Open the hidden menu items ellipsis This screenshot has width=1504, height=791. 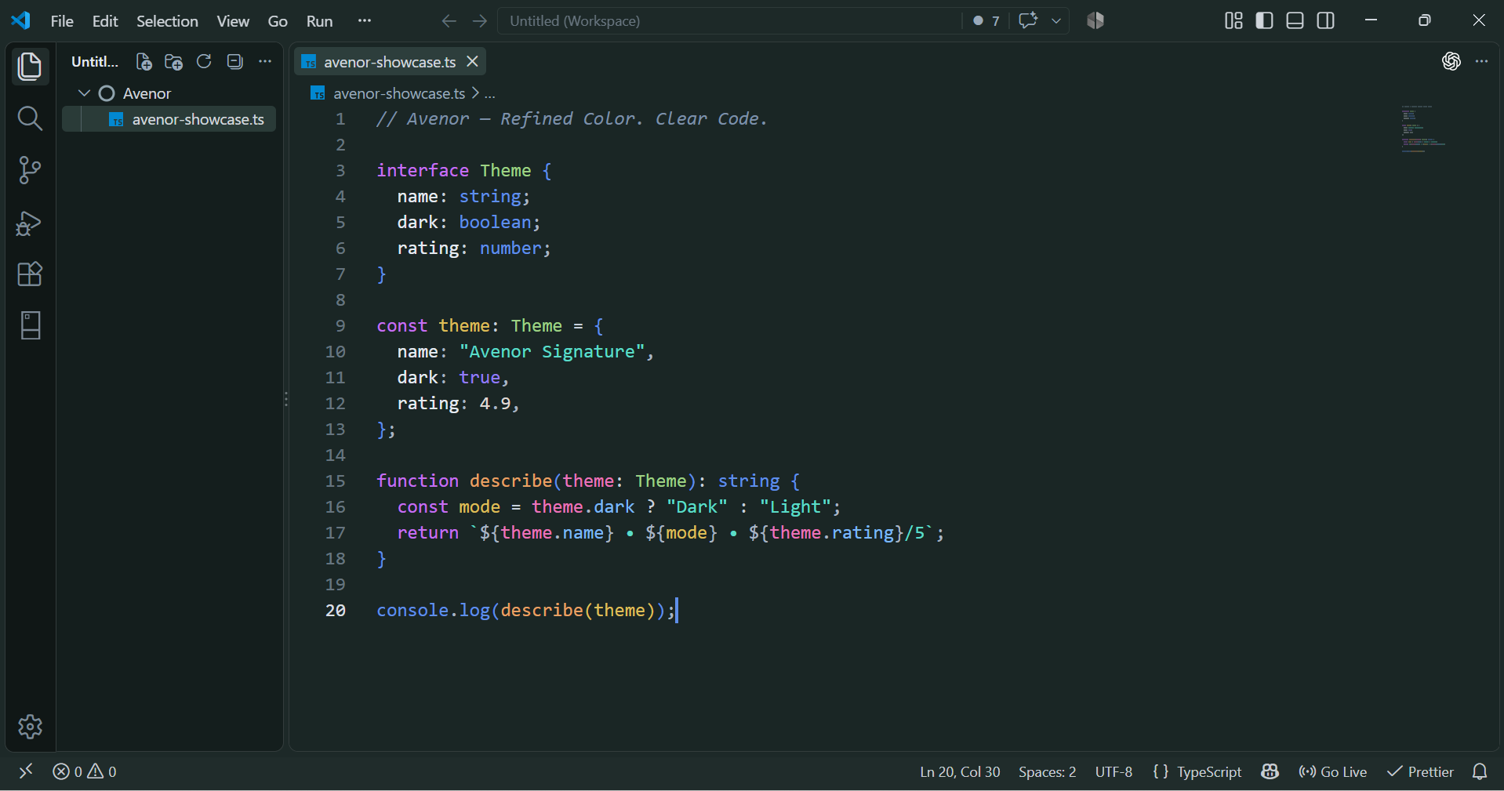365,21
